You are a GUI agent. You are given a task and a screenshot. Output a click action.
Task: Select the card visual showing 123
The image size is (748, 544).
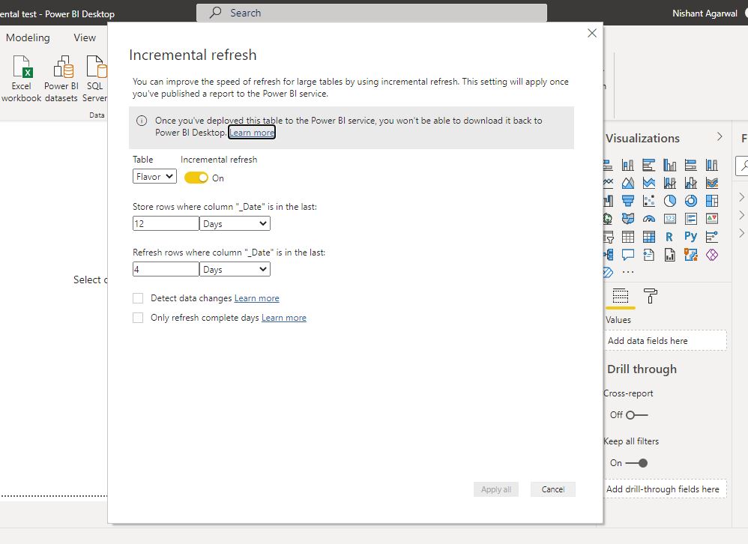670,219
